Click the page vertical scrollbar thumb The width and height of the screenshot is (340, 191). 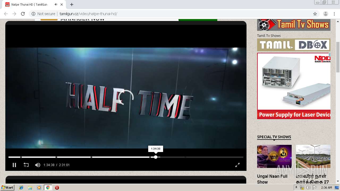point(338,57)
